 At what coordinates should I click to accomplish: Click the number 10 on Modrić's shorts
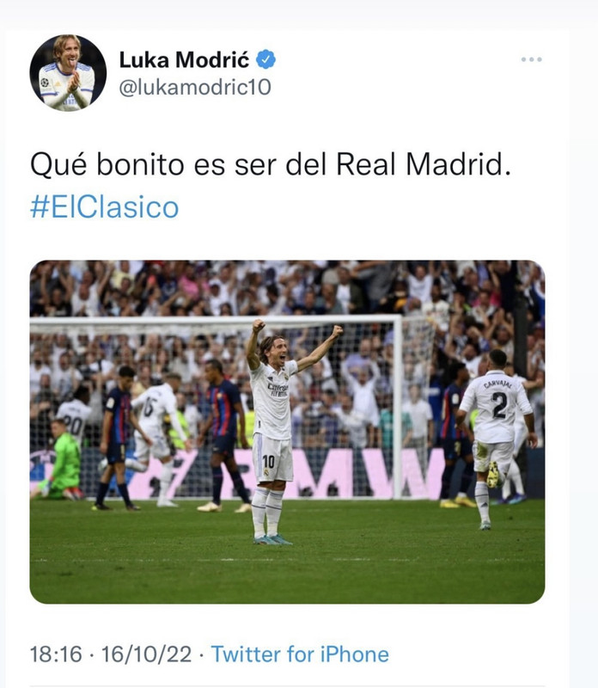[269, 462]
